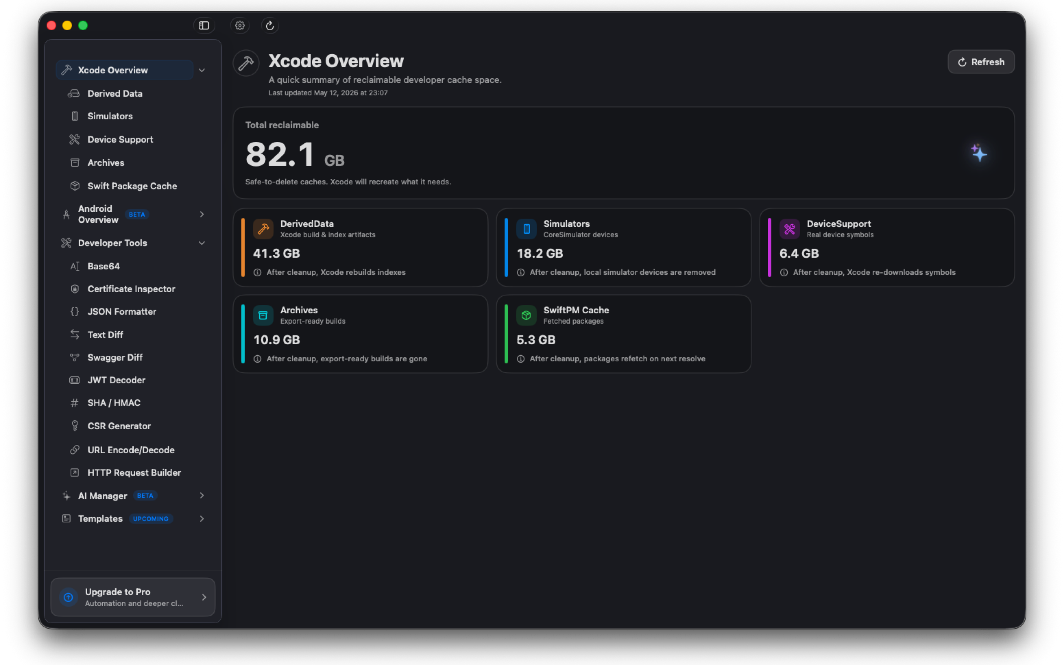Click the AI Manager BETA badge
The height and width of the screenshot is (665, 1064).
[x=145, y=495]
